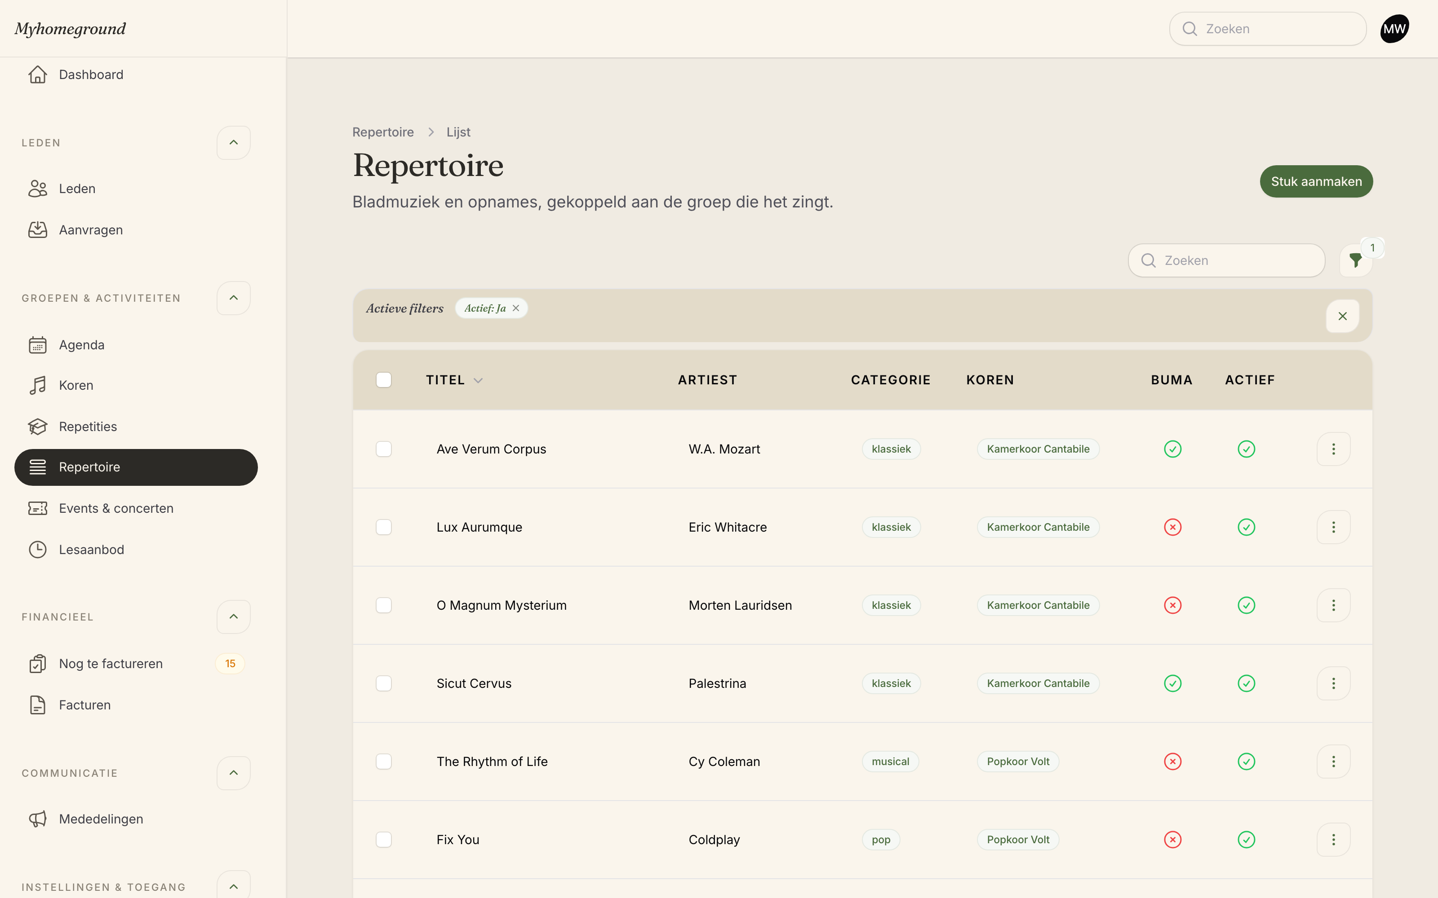This screenshot has width=1438, height=898.
Task: Open row actions for Sicut Cervus
Action: point(1333,683)
